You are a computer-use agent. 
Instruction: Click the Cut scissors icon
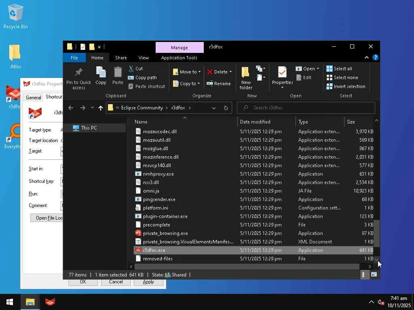[131, 69]
